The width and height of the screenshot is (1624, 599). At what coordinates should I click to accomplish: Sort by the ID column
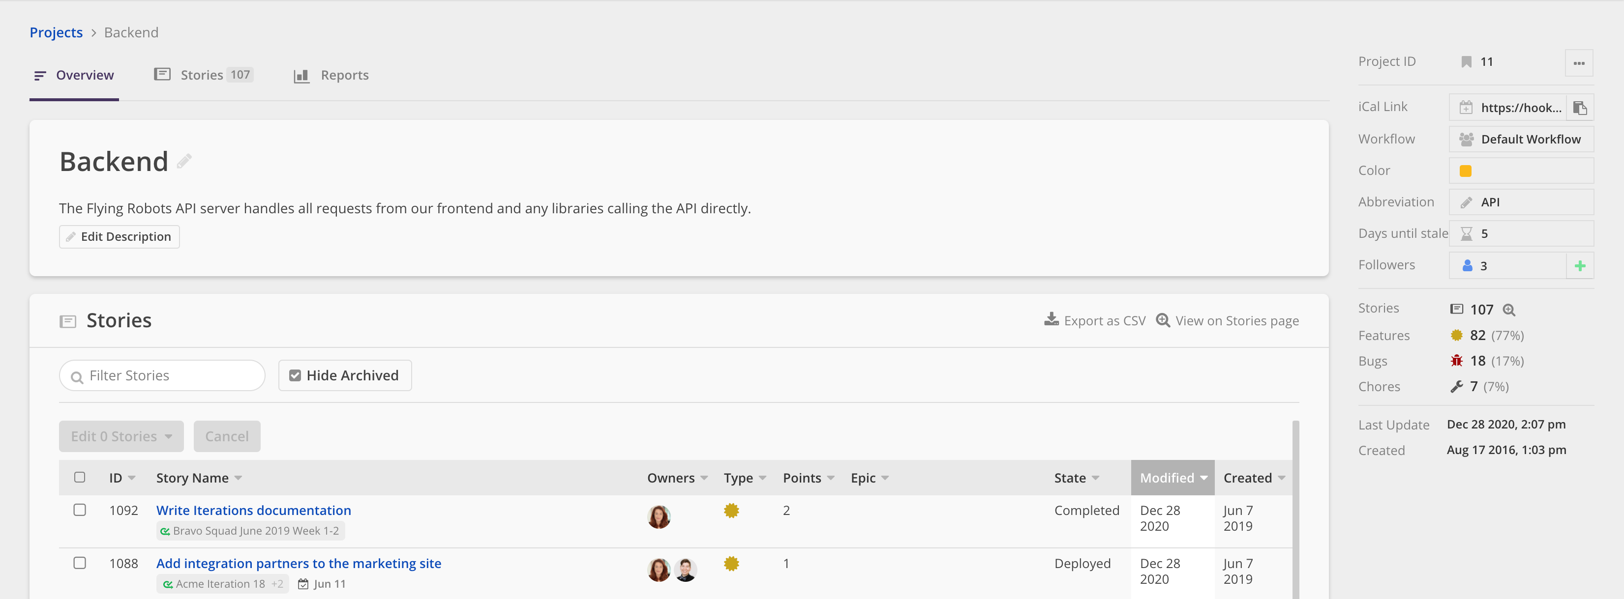[121, 478]
